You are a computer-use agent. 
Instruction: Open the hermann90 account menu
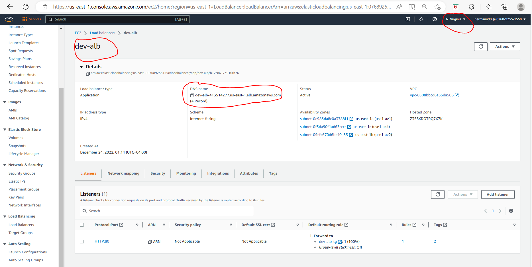pyautogui.click(x=500, y=19)
